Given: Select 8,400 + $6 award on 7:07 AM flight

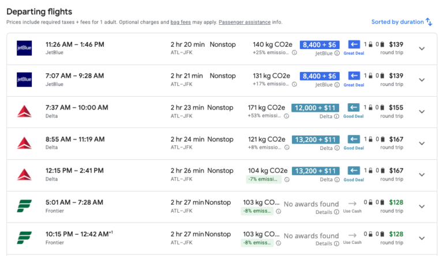Looking at the screenshot, I should pyautogui.click(x=320, y=76).
